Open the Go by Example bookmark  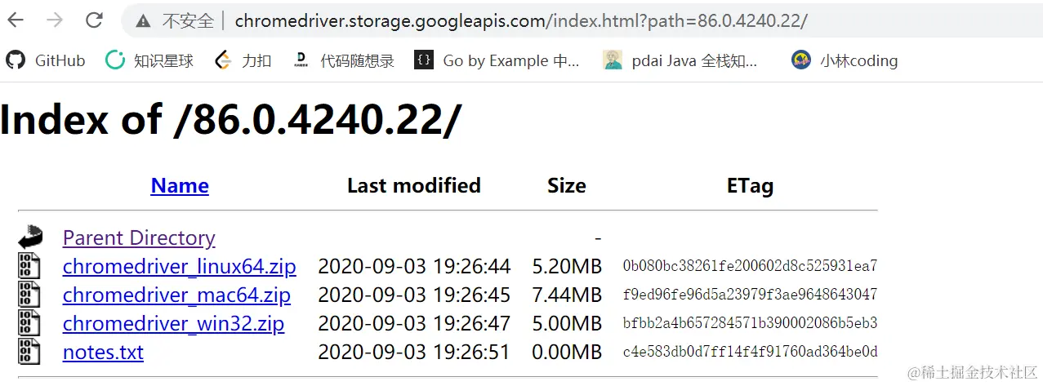click(x=497, y=60)
